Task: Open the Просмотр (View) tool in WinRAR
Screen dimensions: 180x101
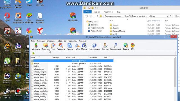Action: pos(61,47)
